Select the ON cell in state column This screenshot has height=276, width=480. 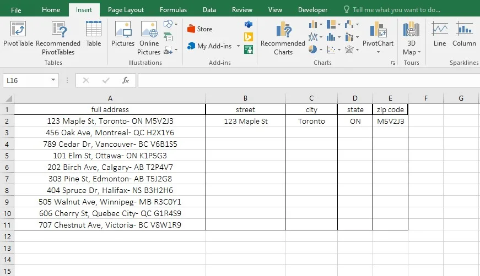[355, 121]
